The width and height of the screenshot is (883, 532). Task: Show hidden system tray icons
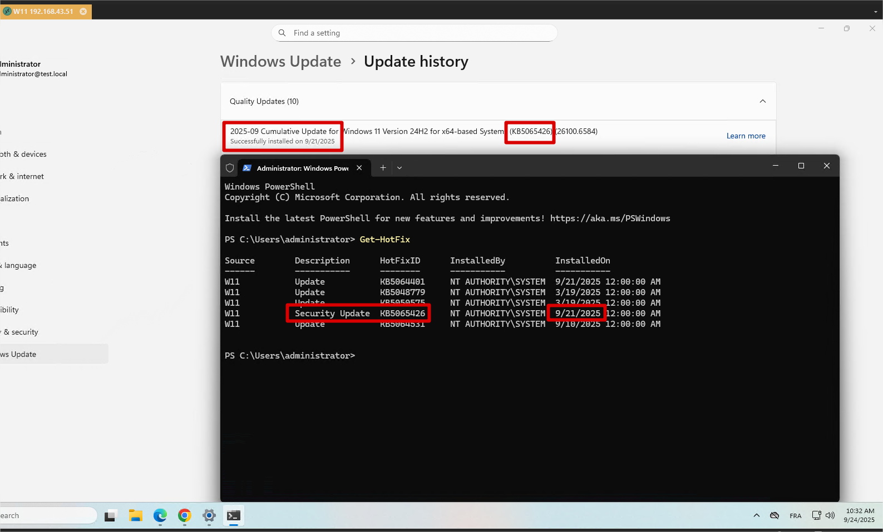coord(756,515)
